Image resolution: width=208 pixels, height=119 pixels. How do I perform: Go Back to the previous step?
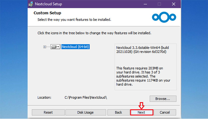pyautogui.click(x=118, y=112)
